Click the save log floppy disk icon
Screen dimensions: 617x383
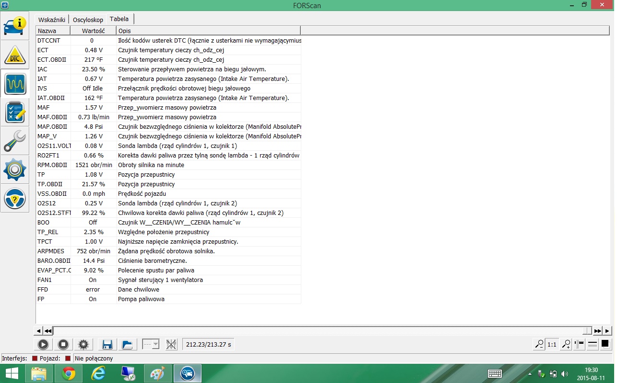tap(107, 344)
